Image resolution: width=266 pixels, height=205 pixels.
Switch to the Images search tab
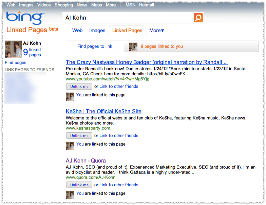pyautogui.click(x=97, y=31)
